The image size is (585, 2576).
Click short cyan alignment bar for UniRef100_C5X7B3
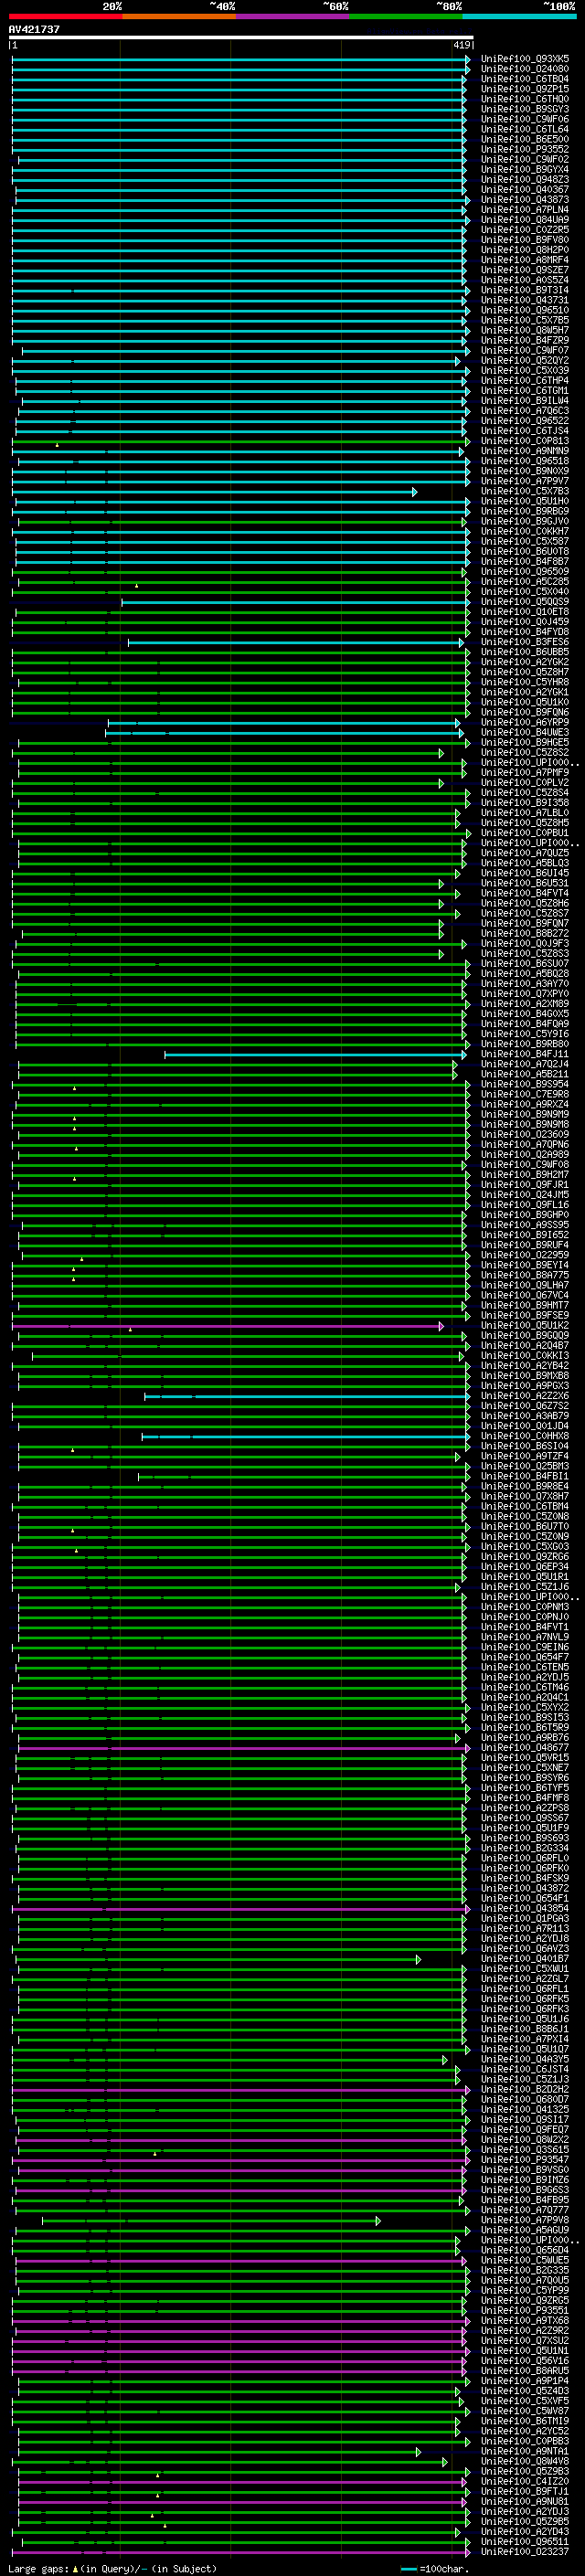214,492
